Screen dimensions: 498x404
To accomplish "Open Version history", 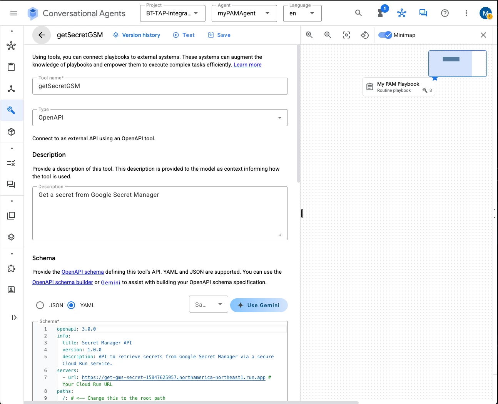I will point(137,35).
